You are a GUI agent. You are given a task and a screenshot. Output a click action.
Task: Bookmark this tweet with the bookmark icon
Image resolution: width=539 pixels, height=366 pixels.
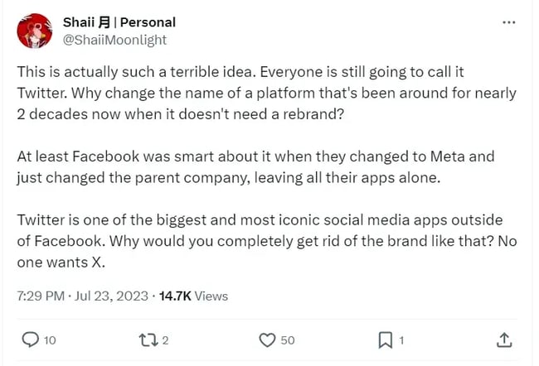[x=385, y=340]
